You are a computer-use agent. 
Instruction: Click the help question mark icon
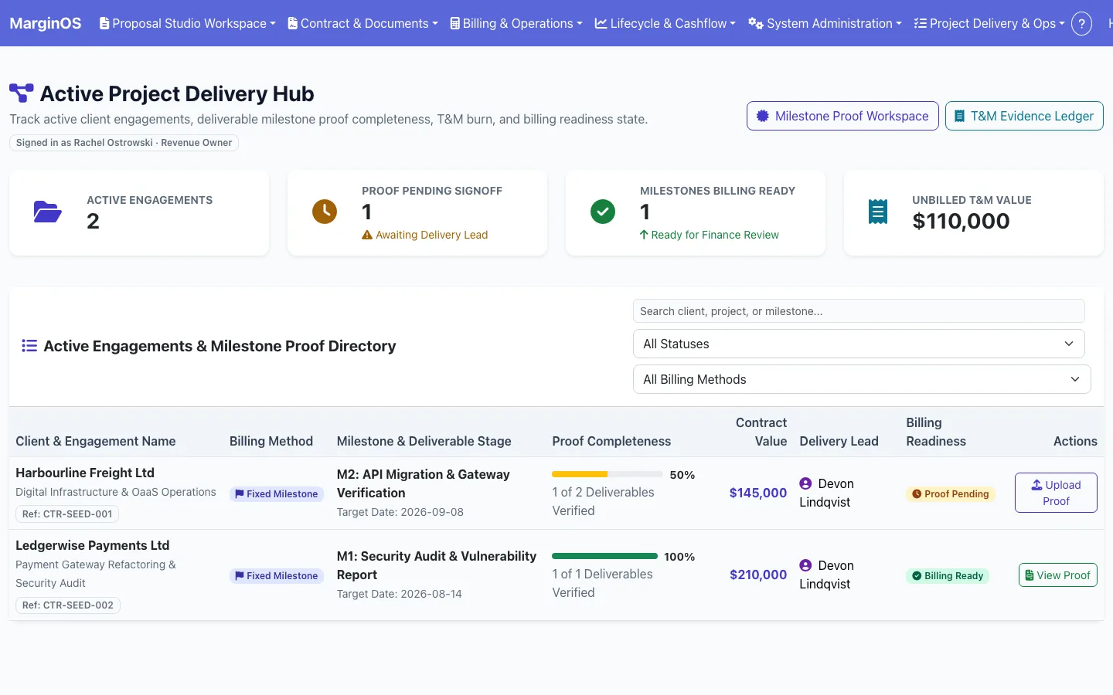tap(1081, 23)
